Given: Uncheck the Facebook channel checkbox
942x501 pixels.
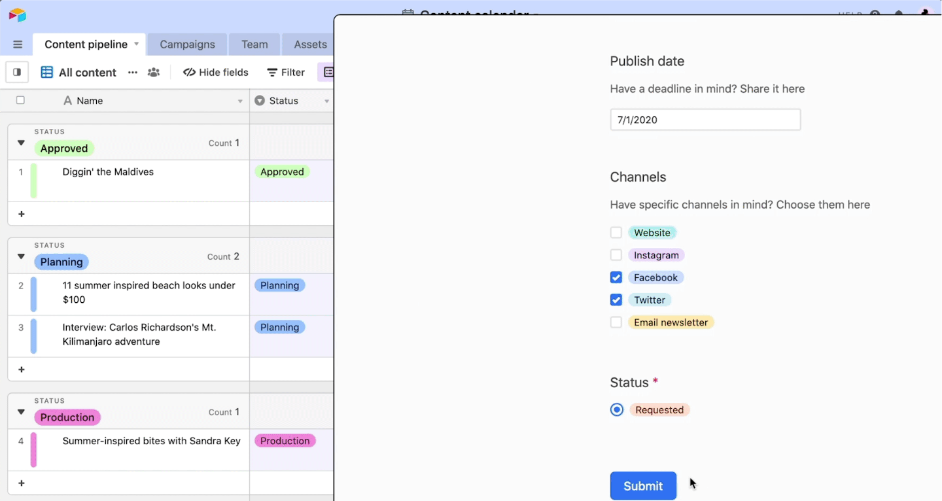Looking at the screenshot, I should [616, 277].
